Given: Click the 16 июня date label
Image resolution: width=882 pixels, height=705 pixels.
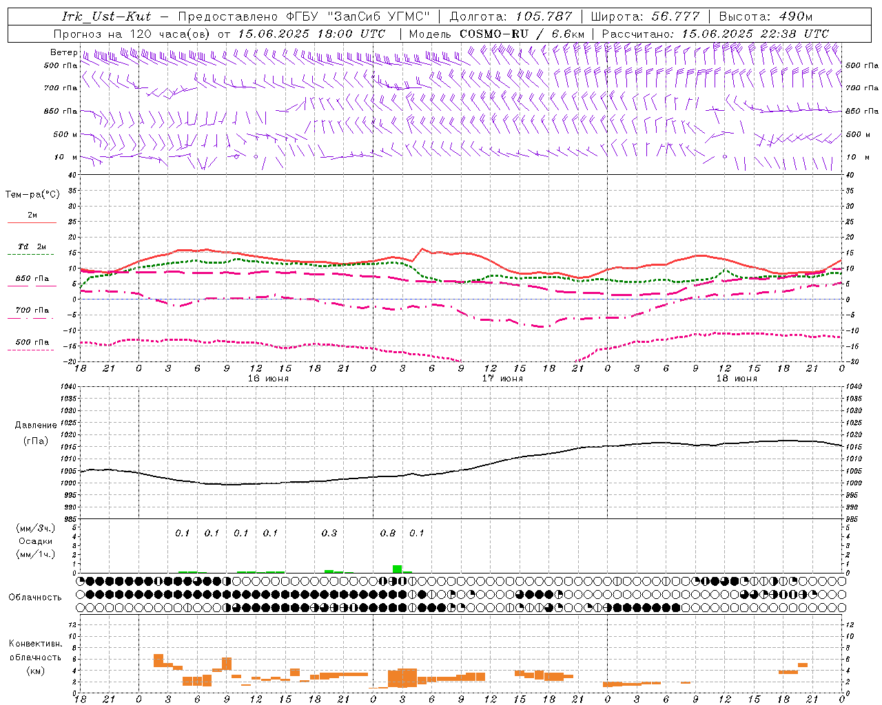Looking at the screenshot, I should (x=268, y=378).
